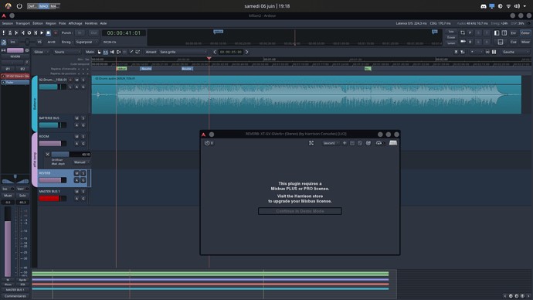This screenshot has height=300, width=533.
Task: Select the Cut scissors tool
Action: (x=112, y=52)
